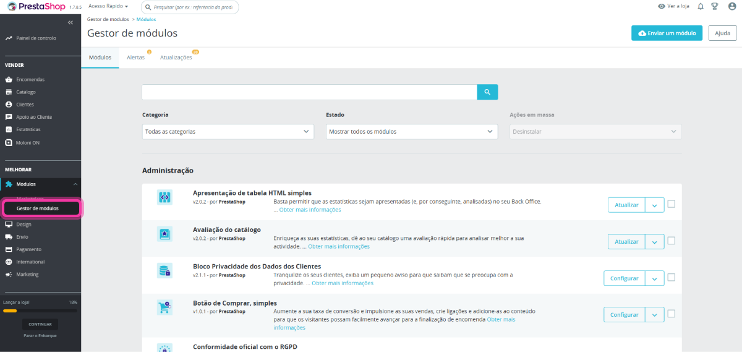Viewport: 742px width, 352px height.
Task: Click Obter mais informações under Bloco Privacidade
Action: pos(343,283)
